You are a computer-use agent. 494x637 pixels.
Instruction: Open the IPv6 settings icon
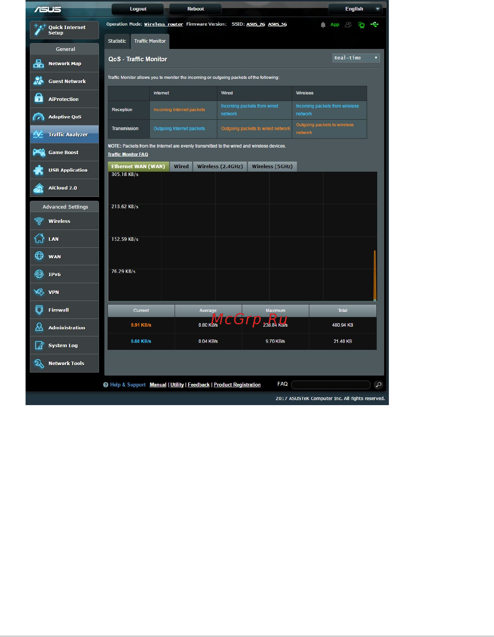pyautogui.click(x=39, y=274)
